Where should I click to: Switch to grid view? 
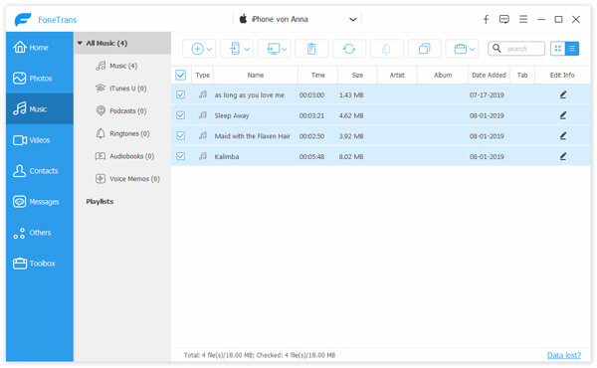(558, 49)
